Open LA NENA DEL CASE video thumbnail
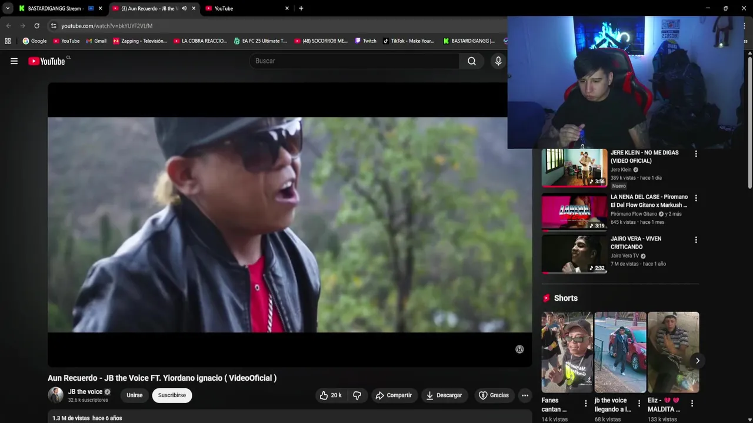The width and height of the screenshot is (753, 423). 574,213
